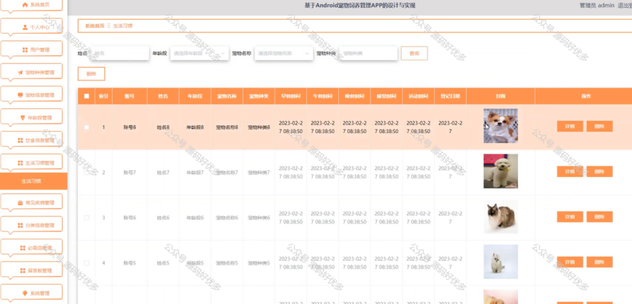Open 详情 for row 账号8

(x=570, y=126)
